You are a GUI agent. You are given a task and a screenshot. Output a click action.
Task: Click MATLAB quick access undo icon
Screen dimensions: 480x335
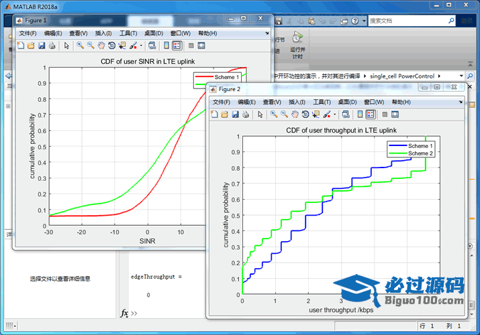pyautogui.click(x=322, y=21)
